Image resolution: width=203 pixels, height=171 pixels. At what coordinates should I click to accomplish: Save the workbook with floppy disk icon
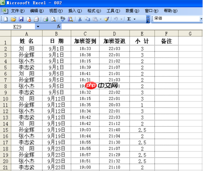tap(21, 19)
